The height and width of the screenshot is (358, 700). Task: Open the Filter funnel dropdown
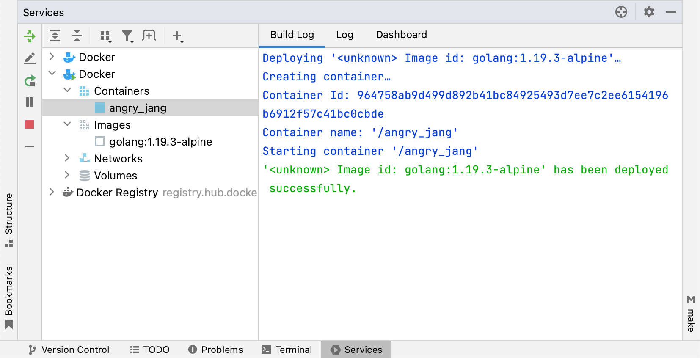click(x=128, y=36)
